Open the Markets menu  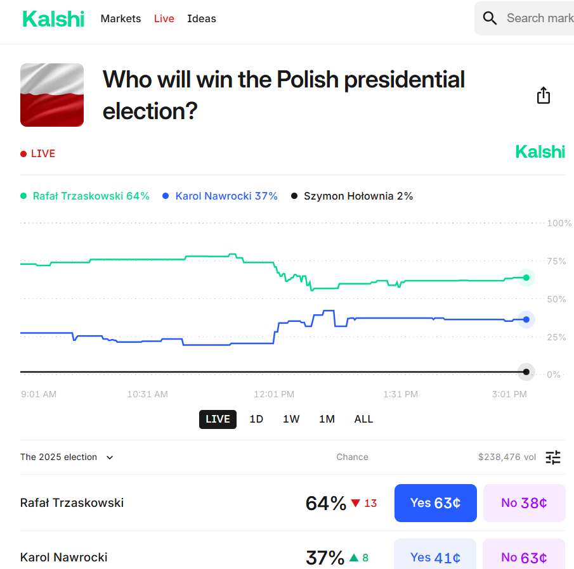(121, 19)
